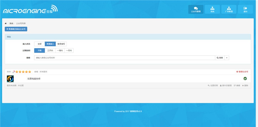The image size is (258, 127).
Task: Click the 退出 logout icon
Action: click(x=245, y=8)
